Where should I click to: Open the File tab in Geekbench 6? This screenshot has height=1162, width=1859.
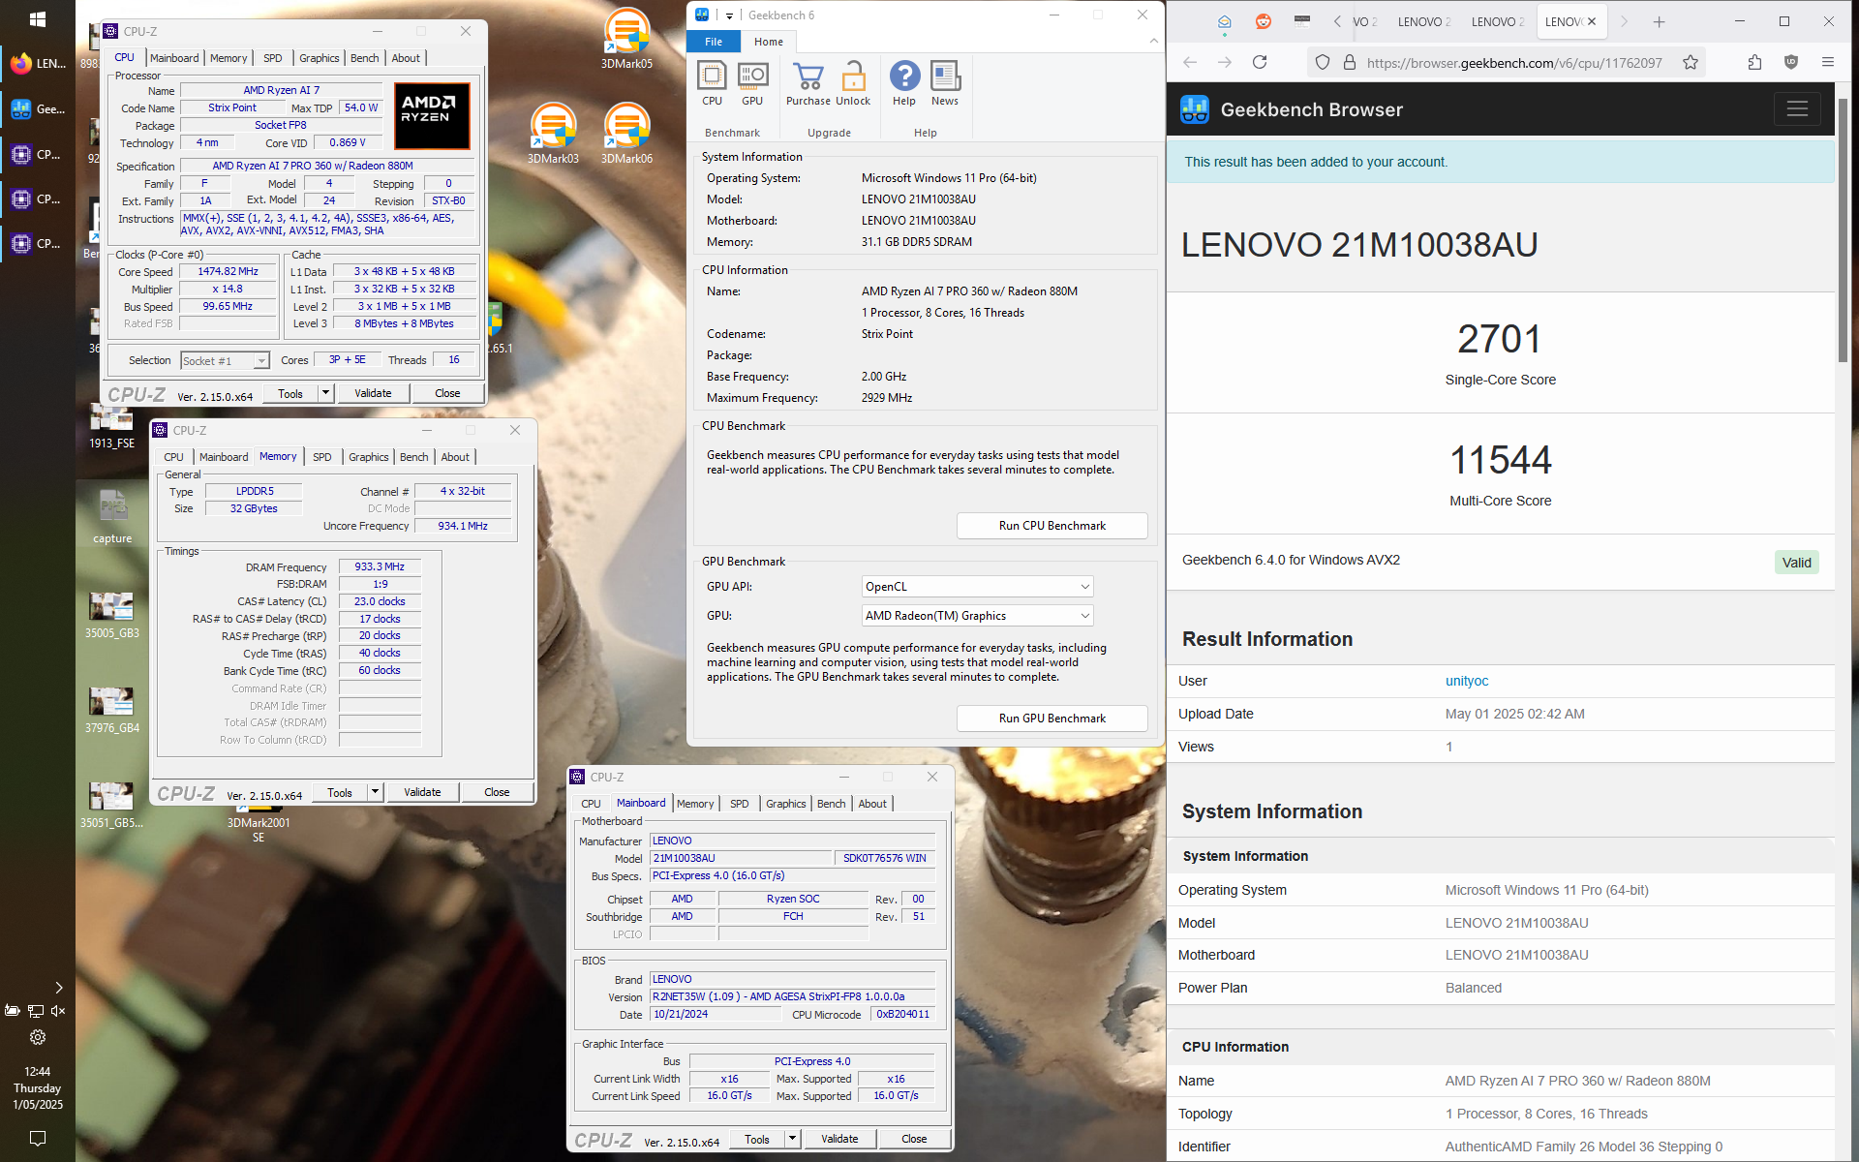[714, 42]
